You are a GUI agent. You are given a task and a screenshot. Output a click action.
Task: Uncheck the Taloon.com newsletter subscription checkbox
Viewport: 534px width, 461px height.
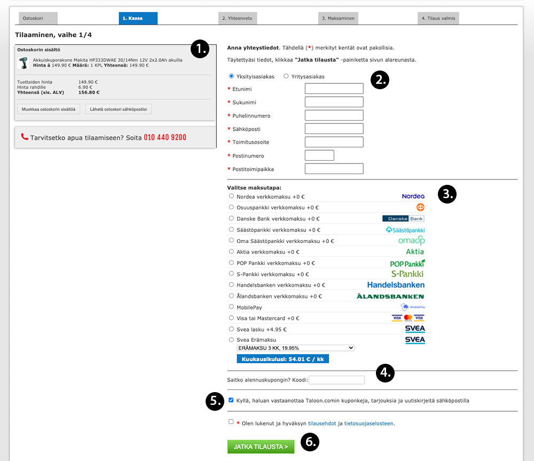pyautogui.click(x=231, y=400)
